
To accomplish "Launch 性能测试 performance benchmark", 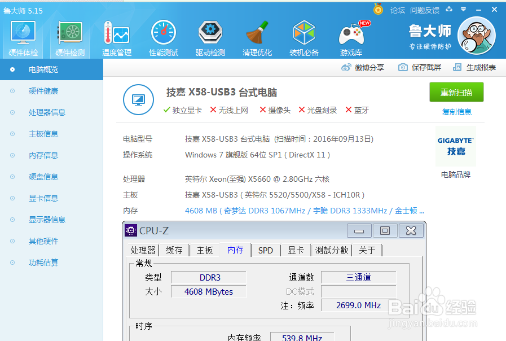I will [164, 38].
